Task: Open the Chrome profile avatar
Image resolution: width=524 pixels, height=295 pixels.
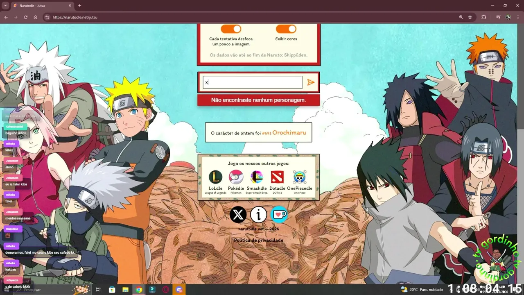Action: pos(508,17)
